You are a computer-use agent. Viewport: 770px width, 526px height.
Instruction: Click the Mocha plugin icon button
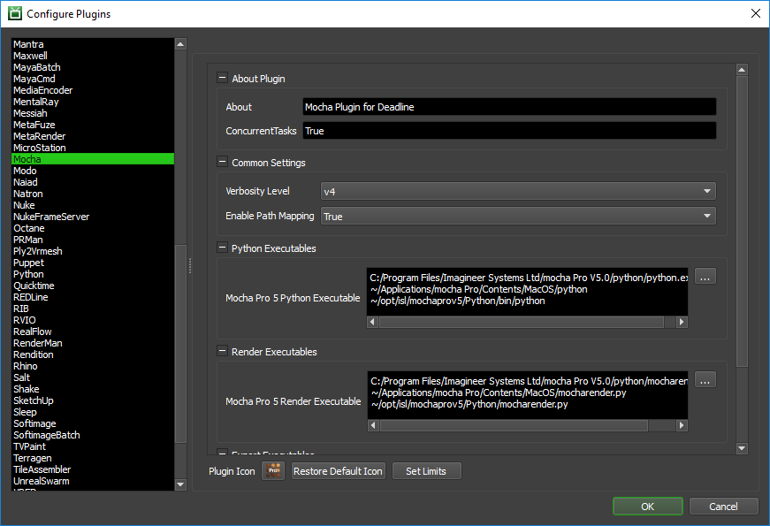coord(273,471)
